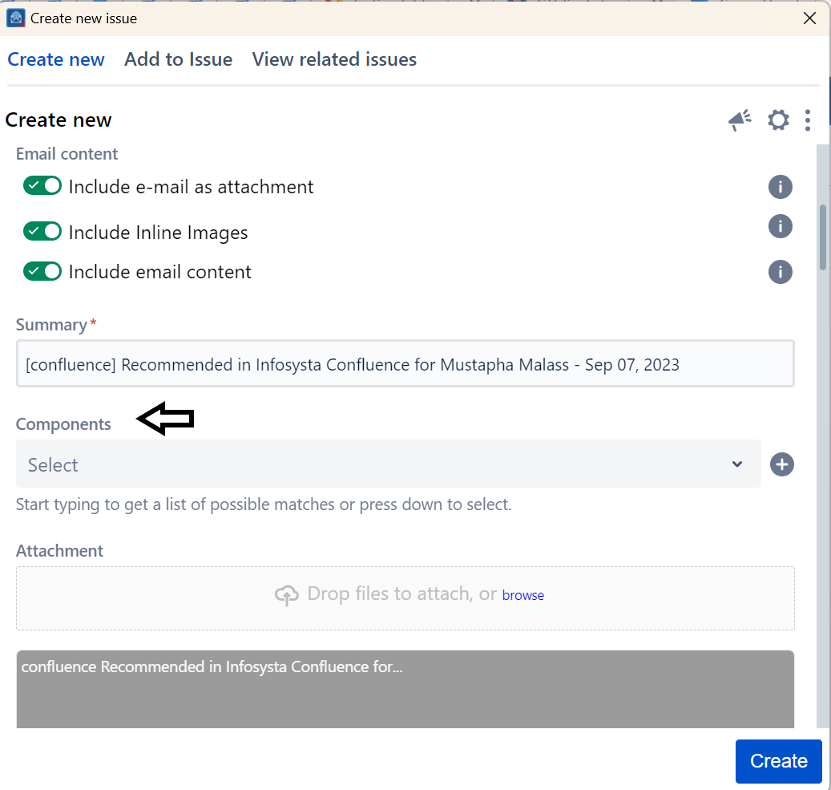Turn off Include Inline Images toggle
831x790 pixels.
[42, 232]
